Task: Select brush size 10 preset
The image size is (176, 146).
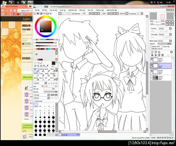Action: click(36, 118)
